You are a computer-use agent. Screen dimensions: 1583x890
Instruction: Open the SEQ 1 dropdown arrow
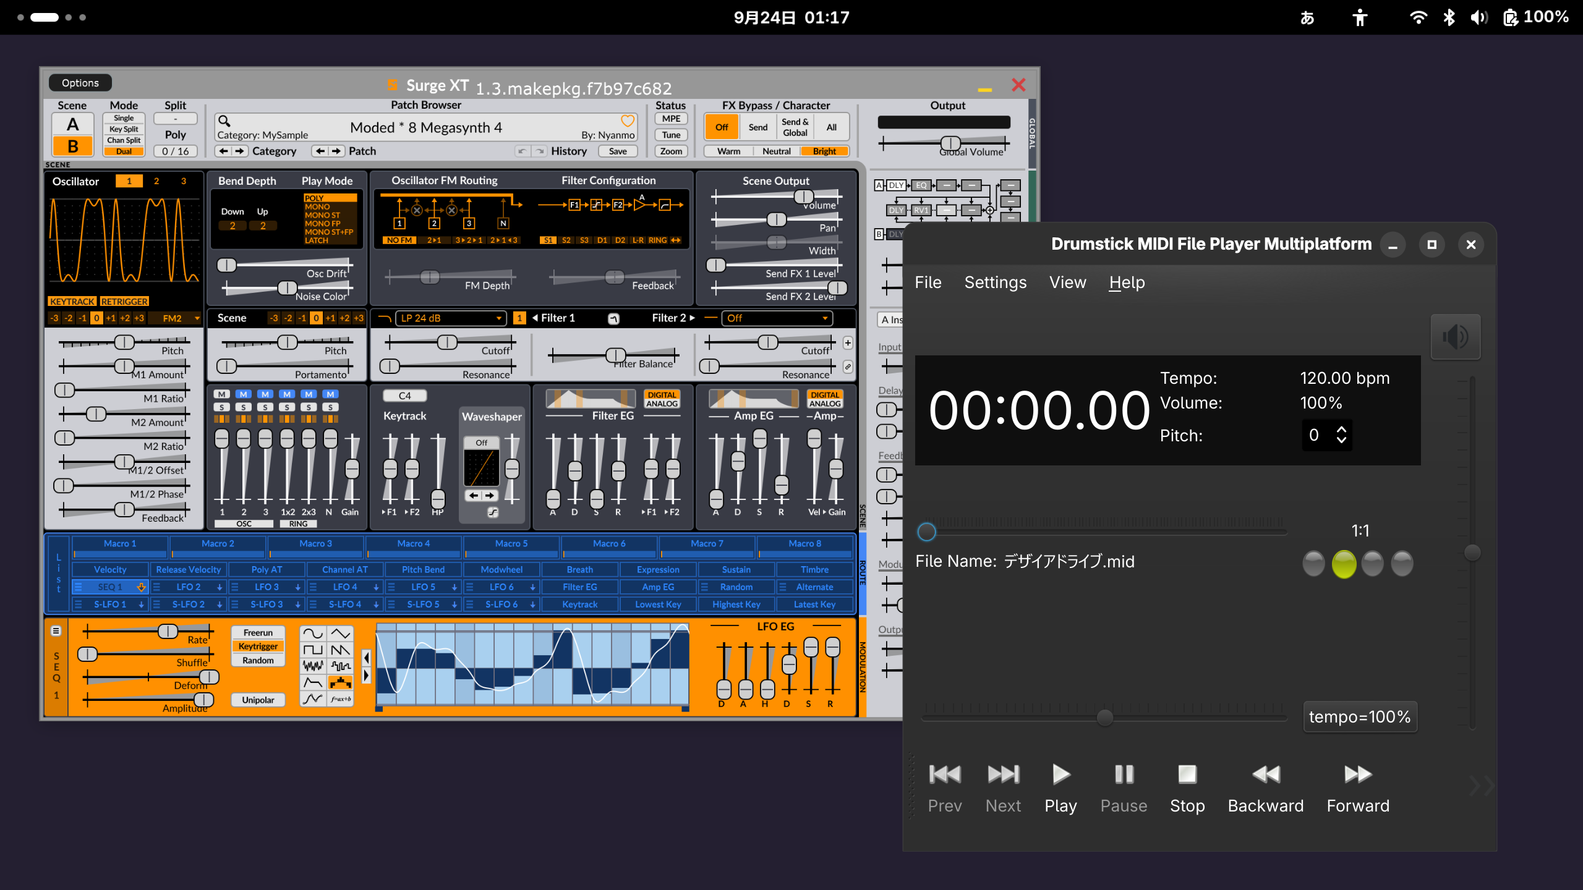(141, 587)
